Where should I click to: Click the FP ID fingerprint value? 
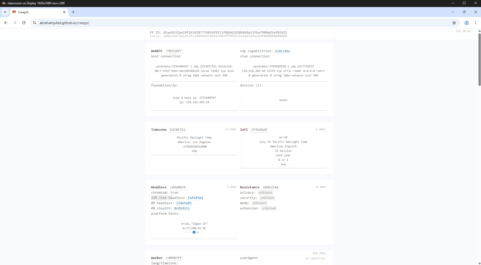(225, 33)
